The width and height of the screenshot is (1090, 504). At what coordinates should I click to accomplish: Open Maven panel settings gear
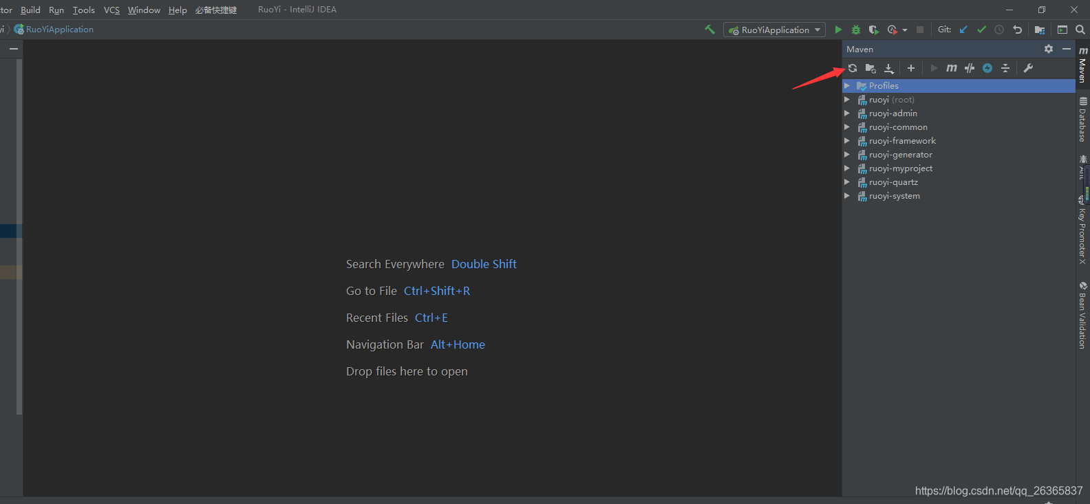pos(1049,49)
